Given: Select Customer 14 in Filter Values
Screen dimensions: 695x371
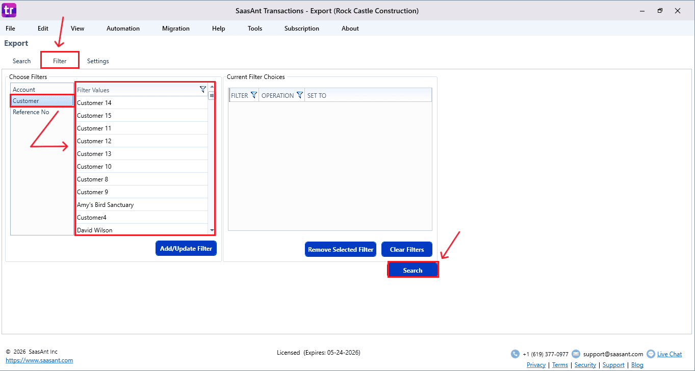Looking at the screenshot, I should (142, 103).
